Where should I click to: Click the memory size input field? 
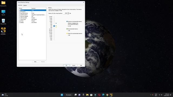tap(65, 13)
